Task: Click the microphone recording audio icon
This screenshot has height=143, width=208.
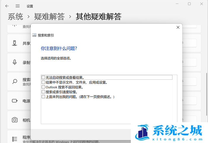Action: click(x=15, y=62)
